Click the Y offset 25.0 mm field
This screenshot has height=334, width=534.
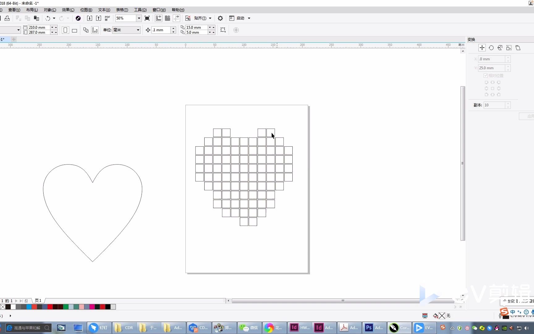[x=491, y=68]
